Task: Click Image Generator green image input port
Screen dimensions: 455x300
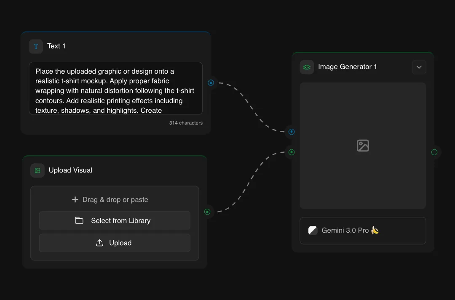Action: coord(292,152)
